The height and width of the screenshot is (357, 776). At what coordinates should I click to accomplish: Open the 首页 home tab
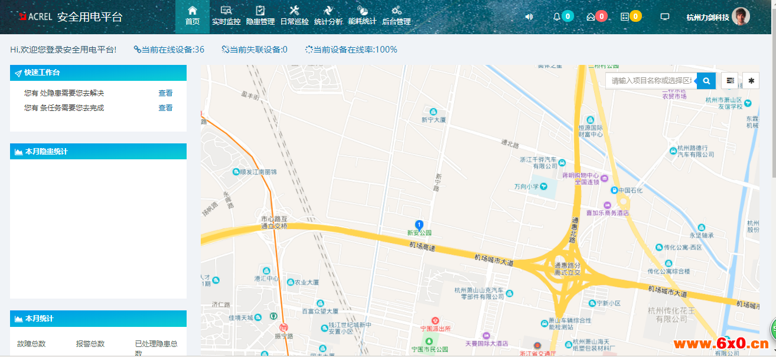tap(192, 17)
